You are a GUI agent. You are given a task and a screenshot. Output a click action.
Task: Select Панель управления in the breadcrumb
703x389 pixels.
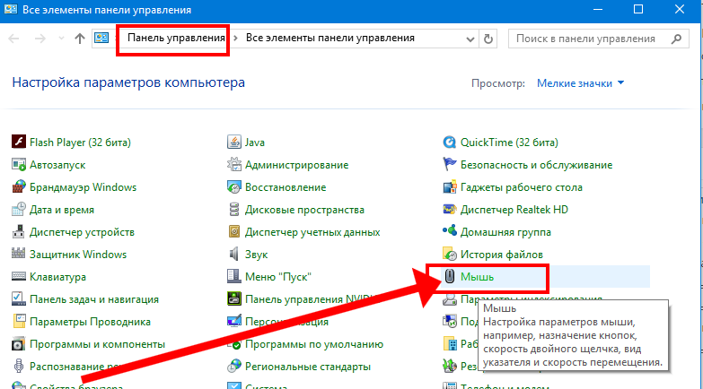tap(176, 39)
